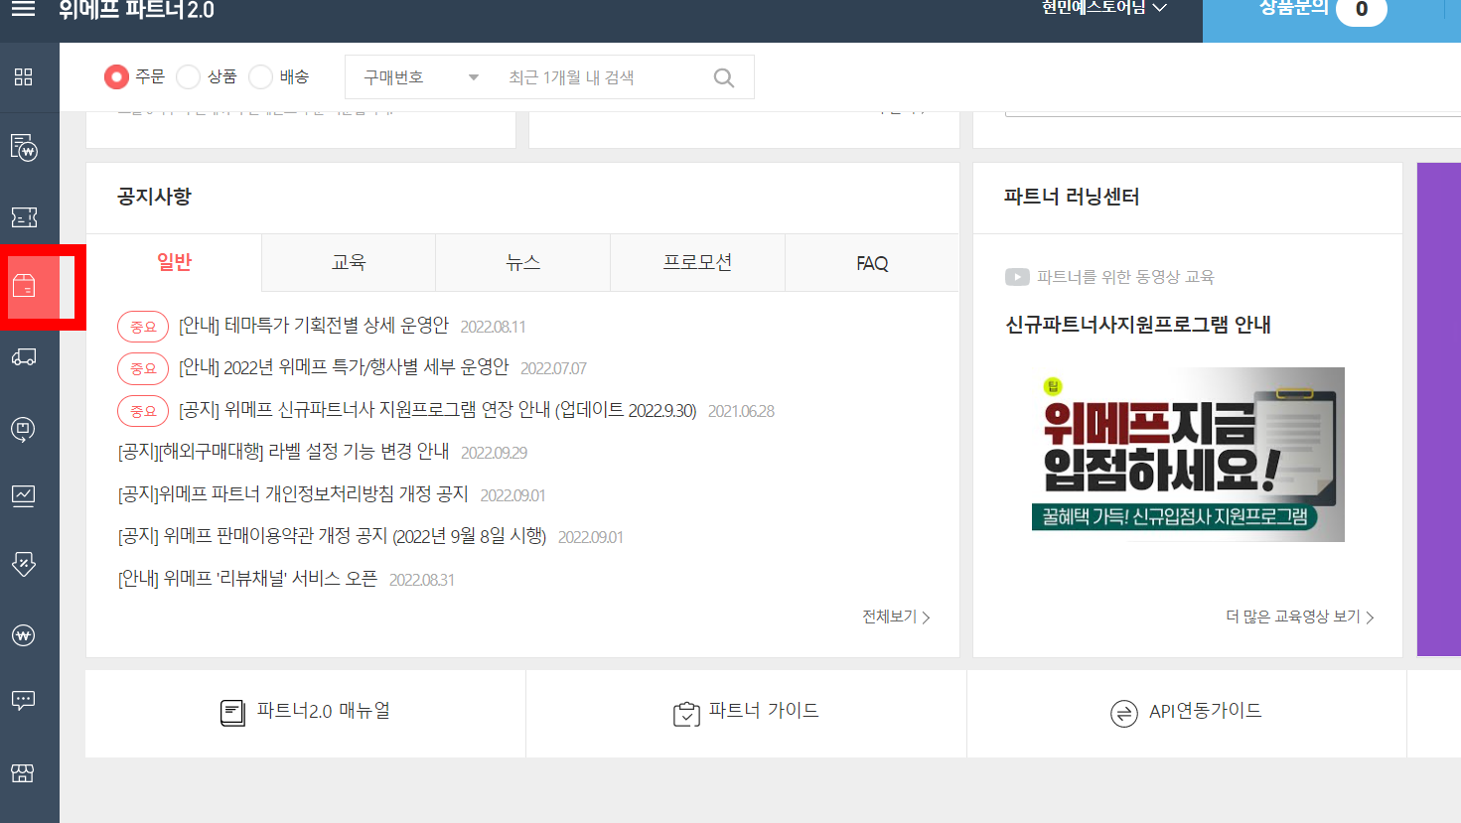This screenshot has height=823, width=1461.
Task: Open notice 테마특가 기획전별 상세 운영안
Action: (313, 326)
